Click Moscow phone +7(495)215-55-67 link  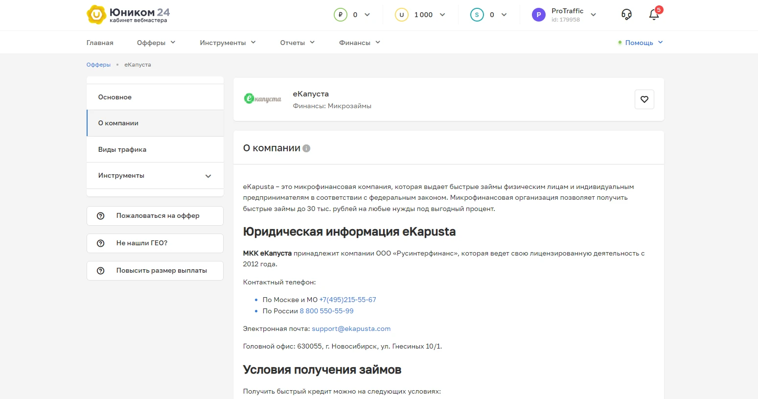click(348, 300)
